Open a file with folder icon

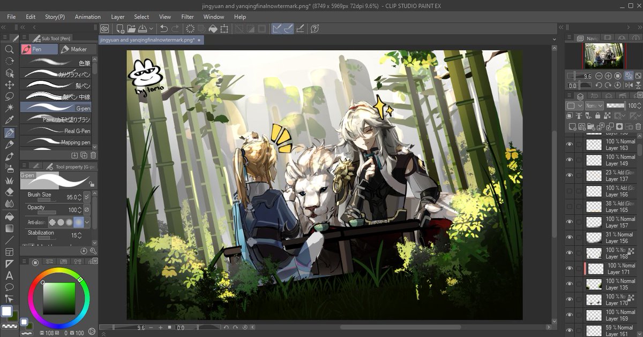[x=132, y=28]
